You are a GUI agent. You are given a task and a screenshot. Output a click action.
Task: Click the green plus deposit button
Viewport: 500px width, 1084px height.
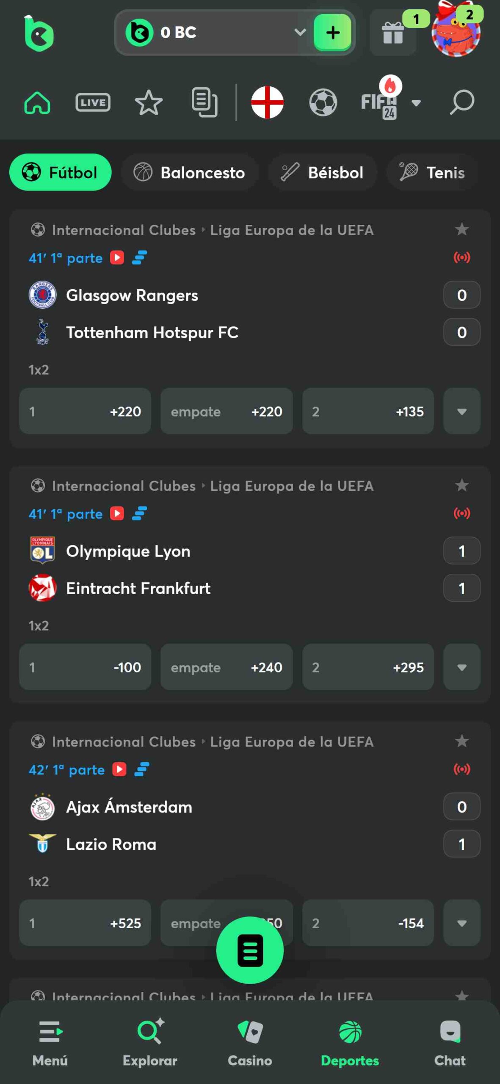333,33
